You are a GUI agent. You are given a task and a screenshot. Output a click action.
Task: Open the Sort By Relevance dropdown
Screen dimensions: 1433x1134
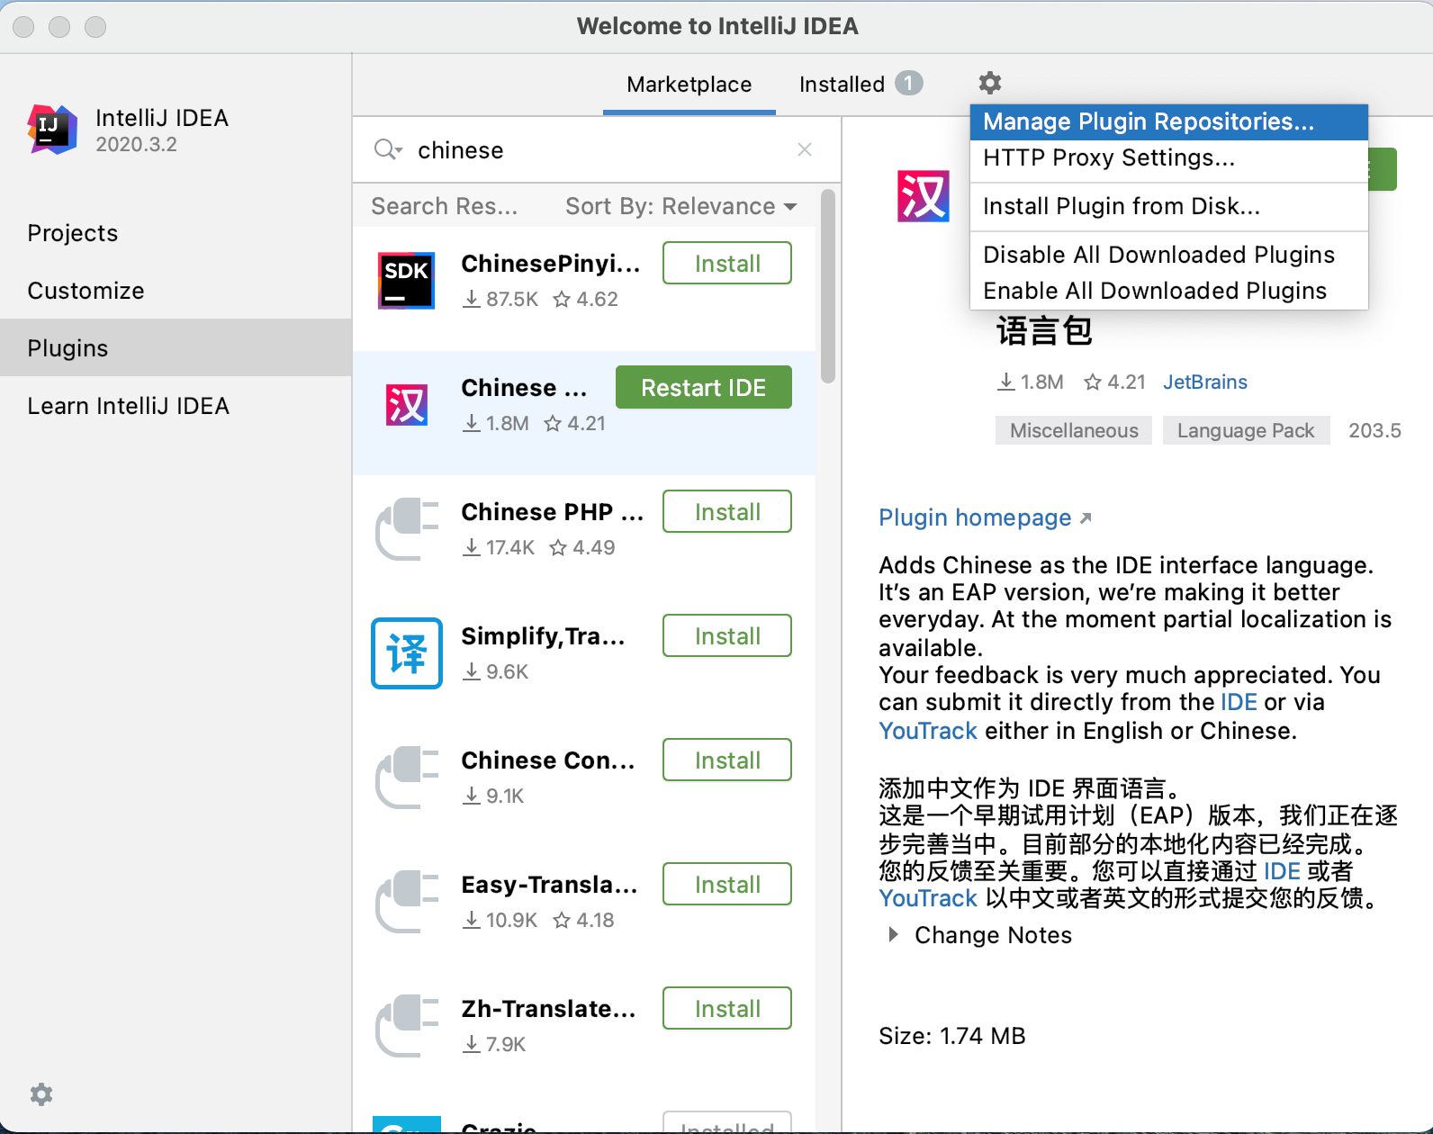(x=681, y=206)
